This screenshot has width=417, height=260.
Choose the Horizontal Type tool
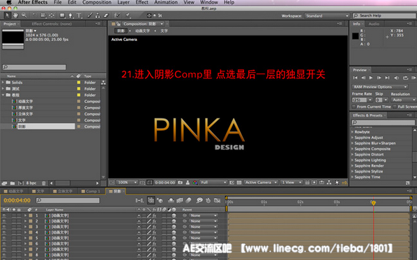coord(79,15)
